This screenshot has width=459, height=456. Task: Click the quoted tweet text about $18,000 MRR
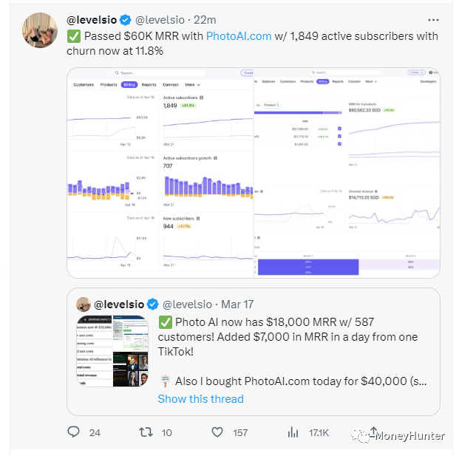(288, 336)
